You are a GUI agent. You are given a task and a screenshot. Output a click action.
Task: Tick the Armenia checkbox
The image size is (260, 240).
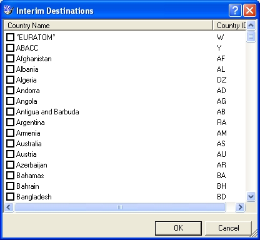[x=10, y=133]
